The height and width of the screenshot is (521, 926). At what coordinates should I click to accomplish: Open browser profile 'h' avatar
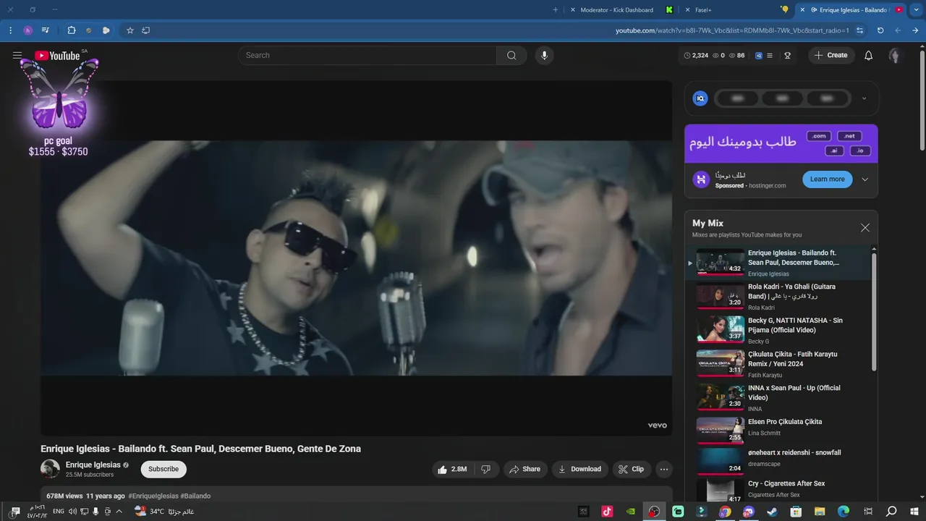click(27, 30)
